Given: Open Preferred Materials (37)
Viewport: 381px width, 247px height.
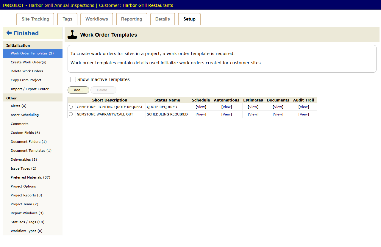Looking at the screenshot, I should tap(33, 177).
